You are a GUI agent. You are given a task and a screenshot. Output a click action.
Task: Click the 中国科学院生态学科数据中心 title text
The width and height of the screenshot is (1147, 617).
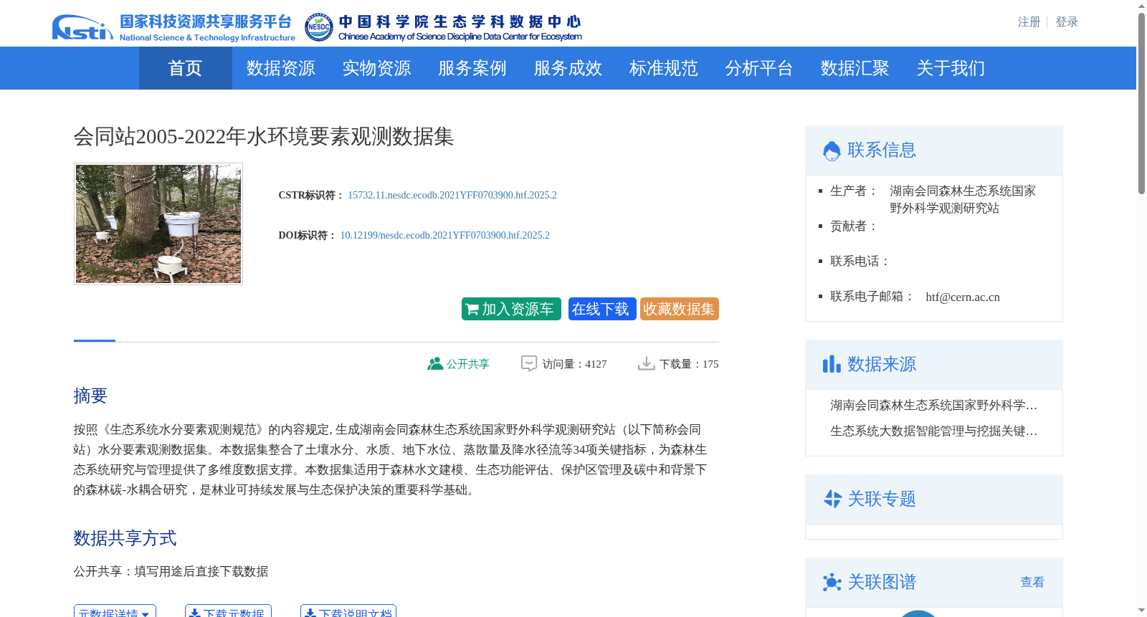point(460,21)
